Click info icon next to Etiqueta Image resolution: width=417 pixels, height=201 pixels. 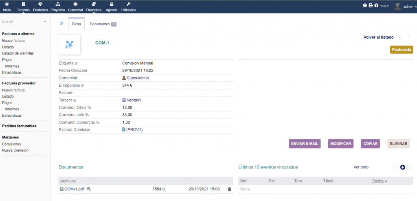coord(76,63)
